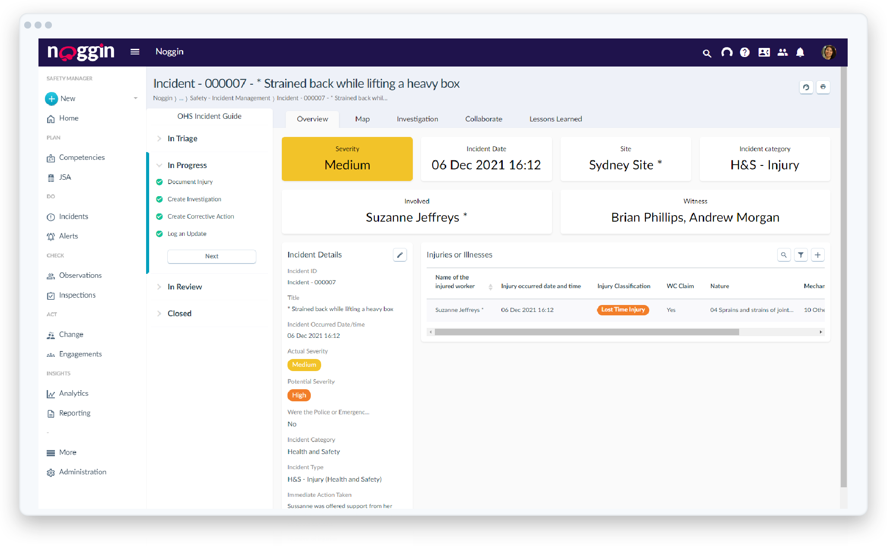Click the contacts card icon in top bar
This screenshot has width=887, height=559.
click(764, 53)
